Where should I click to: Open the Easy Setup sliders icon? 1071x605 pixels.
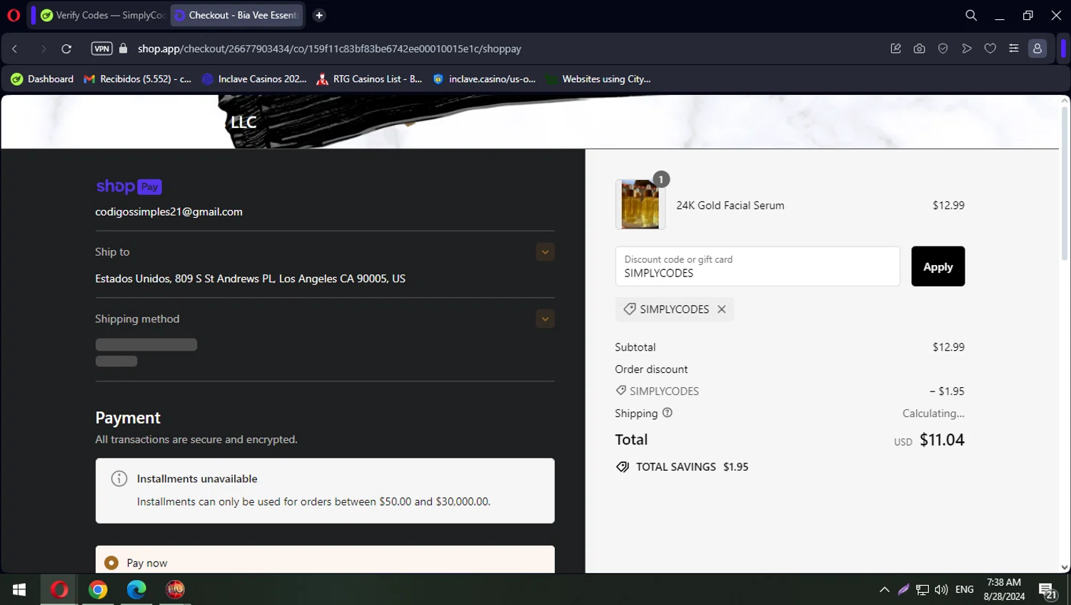tap(1014, 49)
